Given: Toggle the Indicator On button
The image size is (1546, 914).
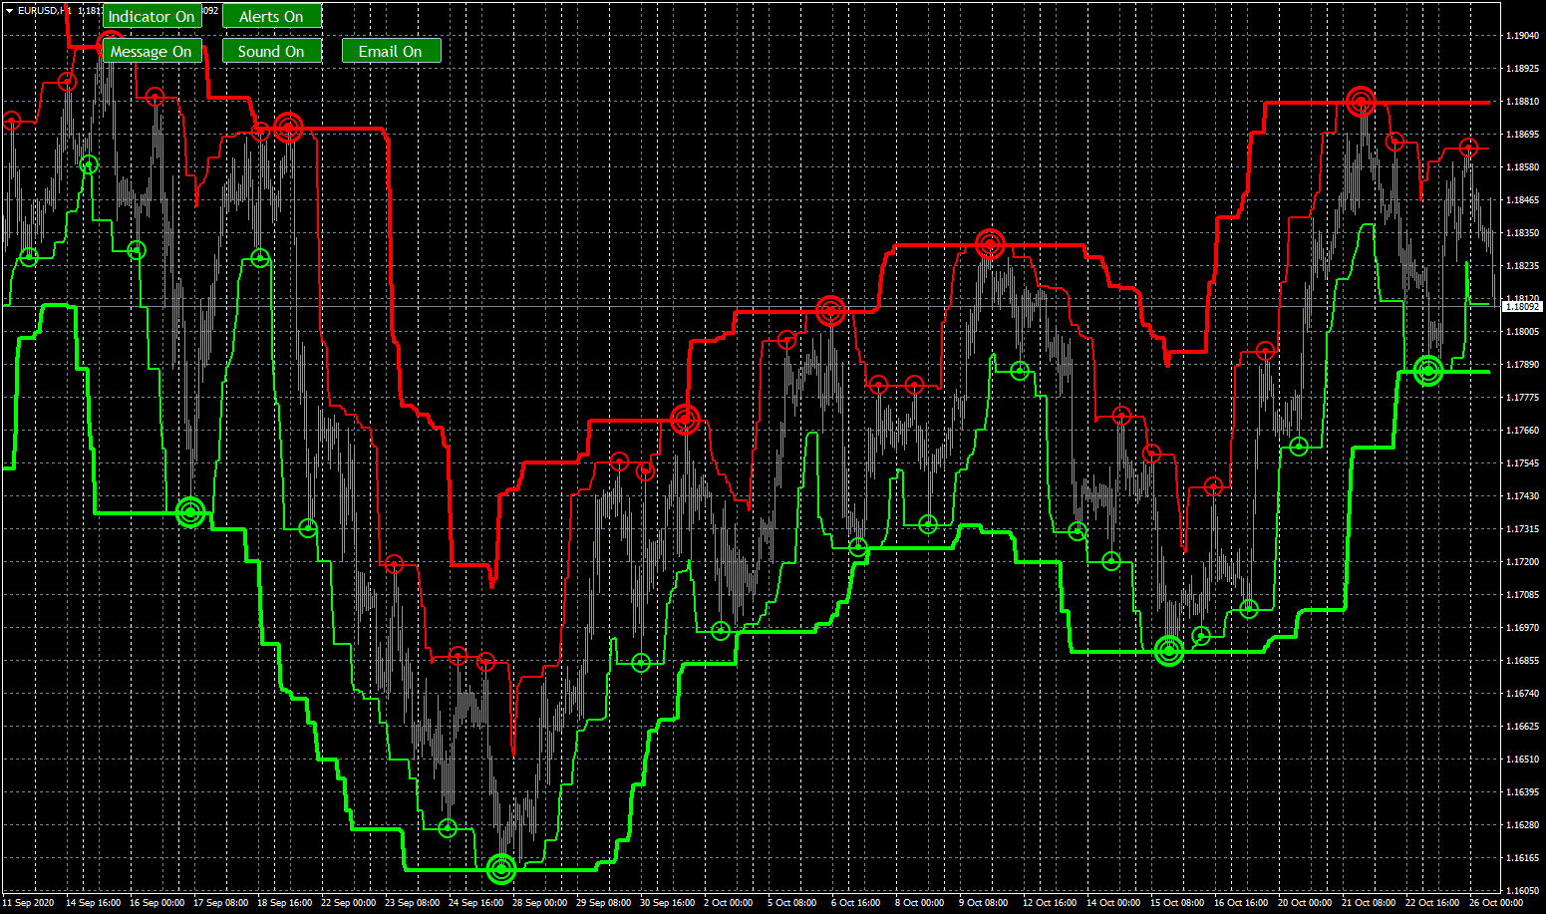Looking at the screenshot, I should (x=152, y=16).
